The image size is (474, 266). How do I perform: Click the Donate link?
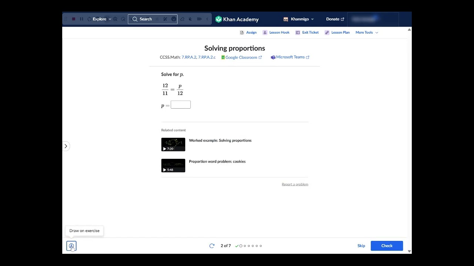coord(335,19)
